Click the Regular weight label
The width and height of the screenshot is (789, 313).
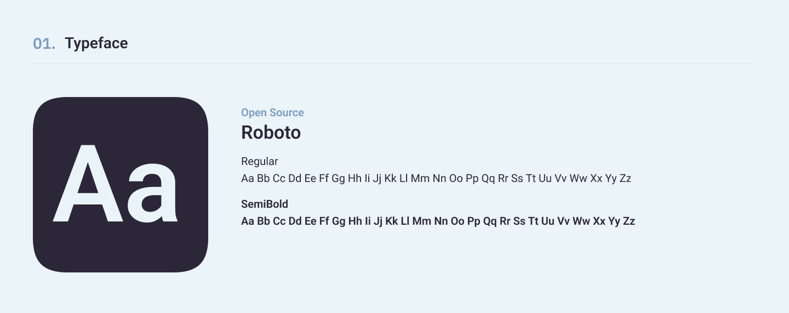259,161
